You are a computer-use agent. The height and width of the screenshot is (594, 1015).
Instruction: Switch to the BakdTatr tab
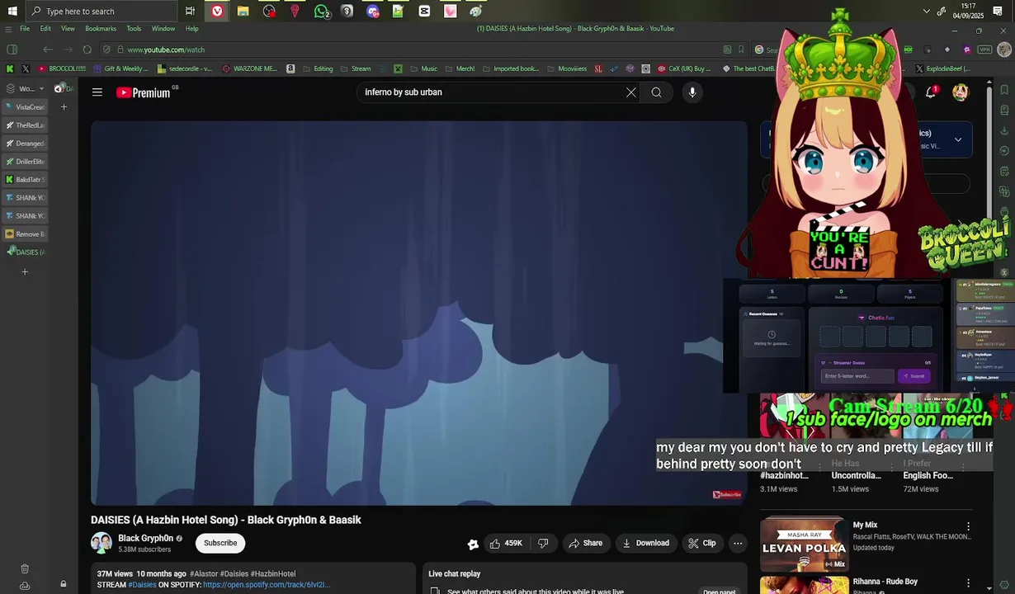26,180
